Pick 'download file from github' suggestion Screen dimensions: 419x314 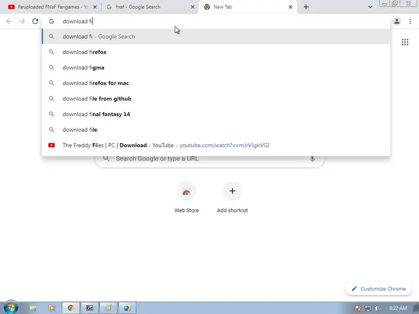216,99
